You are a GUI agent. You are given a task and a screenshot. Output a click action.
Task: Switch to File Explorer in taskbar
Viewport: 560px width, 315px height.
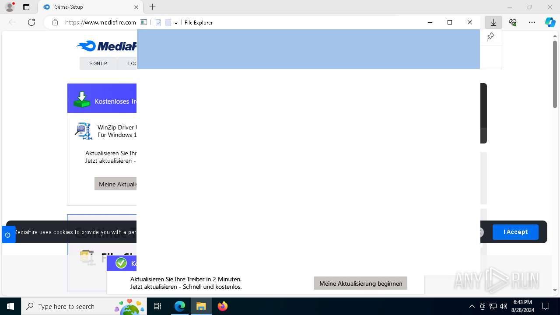(201, 306)
